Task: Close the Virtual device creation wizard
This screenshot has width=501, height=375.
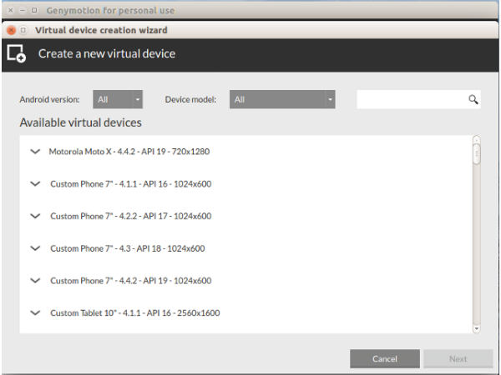Action: (11, 30)
